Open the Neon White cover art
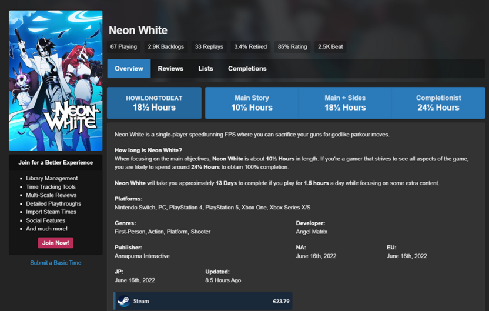This screenshot has height=311, width=489. click(x=55, y=81)
